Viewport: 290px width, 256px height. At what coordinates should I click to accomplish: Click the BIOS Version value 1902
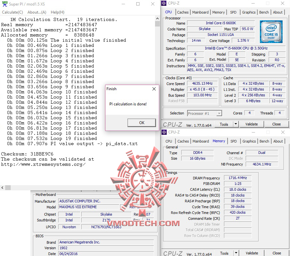(106, 248)
